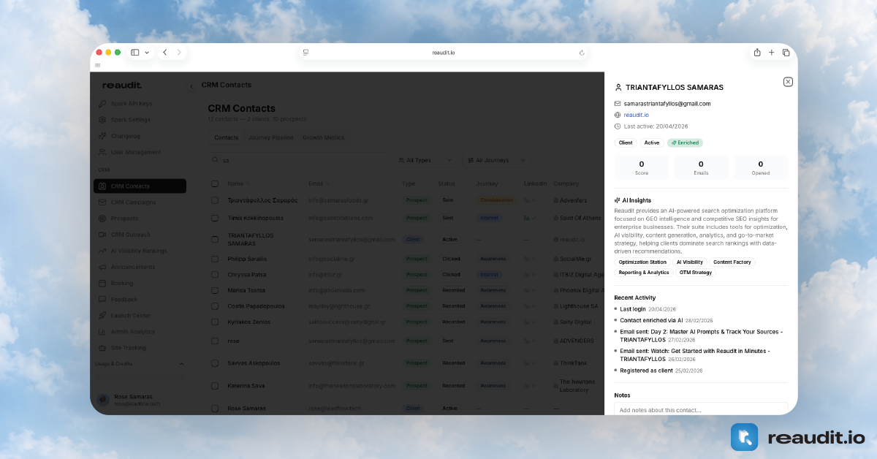Click the AI Insights sparkle icon
Screen dimensions: 877x459
(618, 200)
